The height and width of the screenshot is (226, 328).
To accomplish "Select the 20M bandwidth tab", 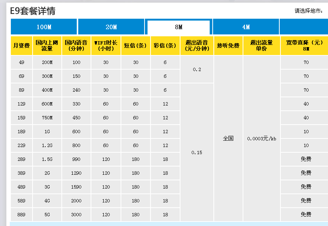I will pyautogui.click(x=111, y=27).
